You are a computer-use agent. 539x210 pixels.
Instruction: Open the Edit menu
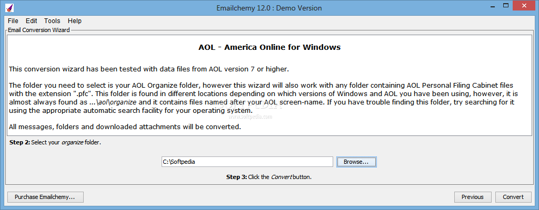click(x=31, y=21)
